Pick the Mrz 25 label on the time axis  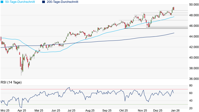[5, 110]
